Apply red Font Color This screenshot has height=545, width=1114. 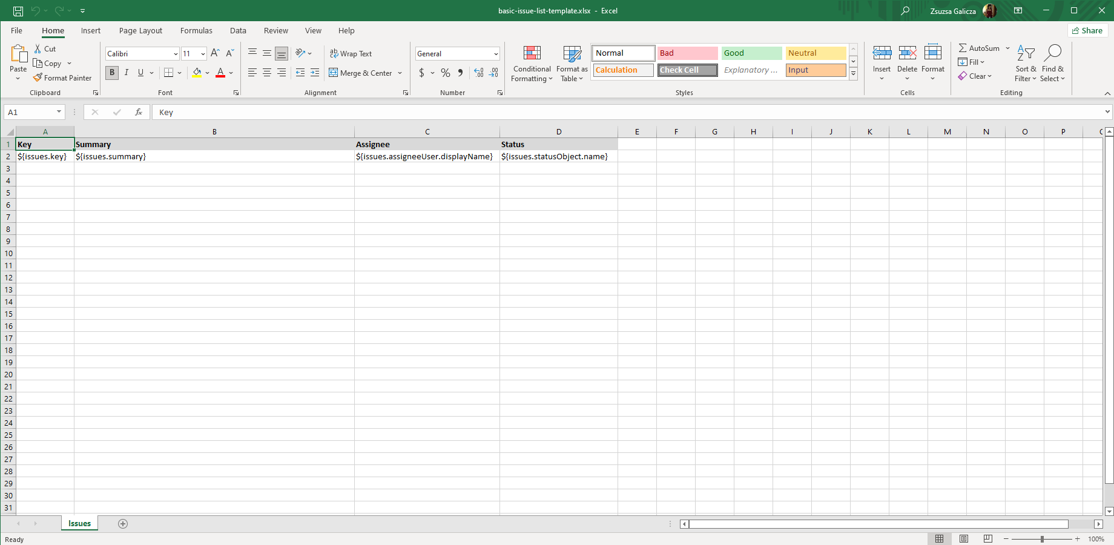coord(220,73)
